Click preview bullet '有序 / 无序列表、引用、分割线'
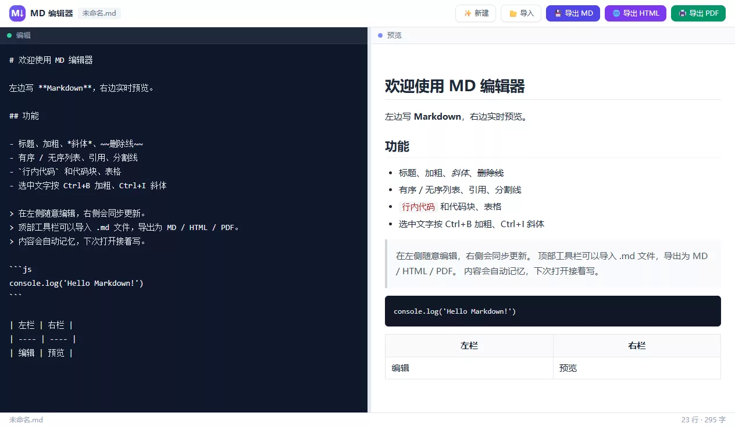The width and height of the screenshot is (735, 427). coord(460,189)
